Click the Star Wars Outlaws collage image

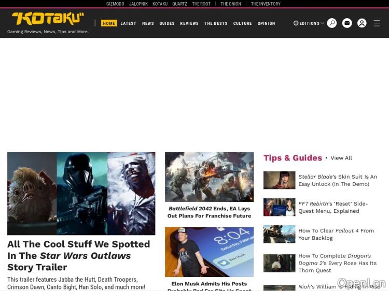[x=81, y=193]
